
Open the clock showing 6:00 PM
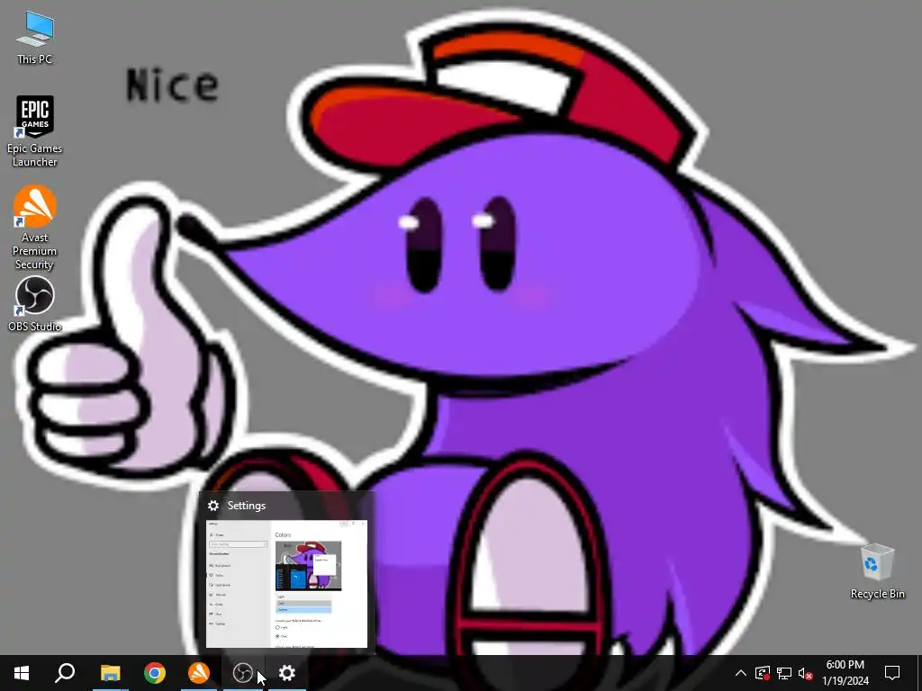(x=845, y=673)
